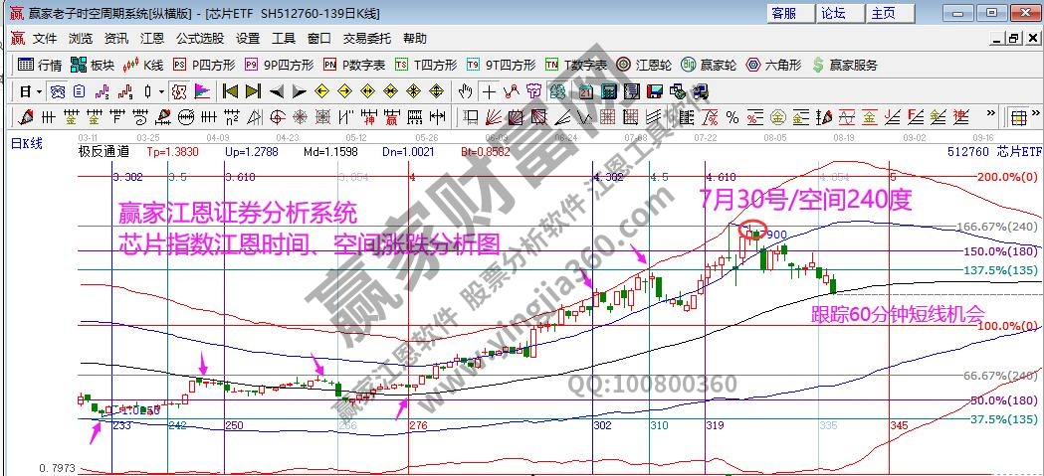The width and height of the screenshot is (1044, 476).
Task: Click the 客服 customer service button
Action: 784,13
